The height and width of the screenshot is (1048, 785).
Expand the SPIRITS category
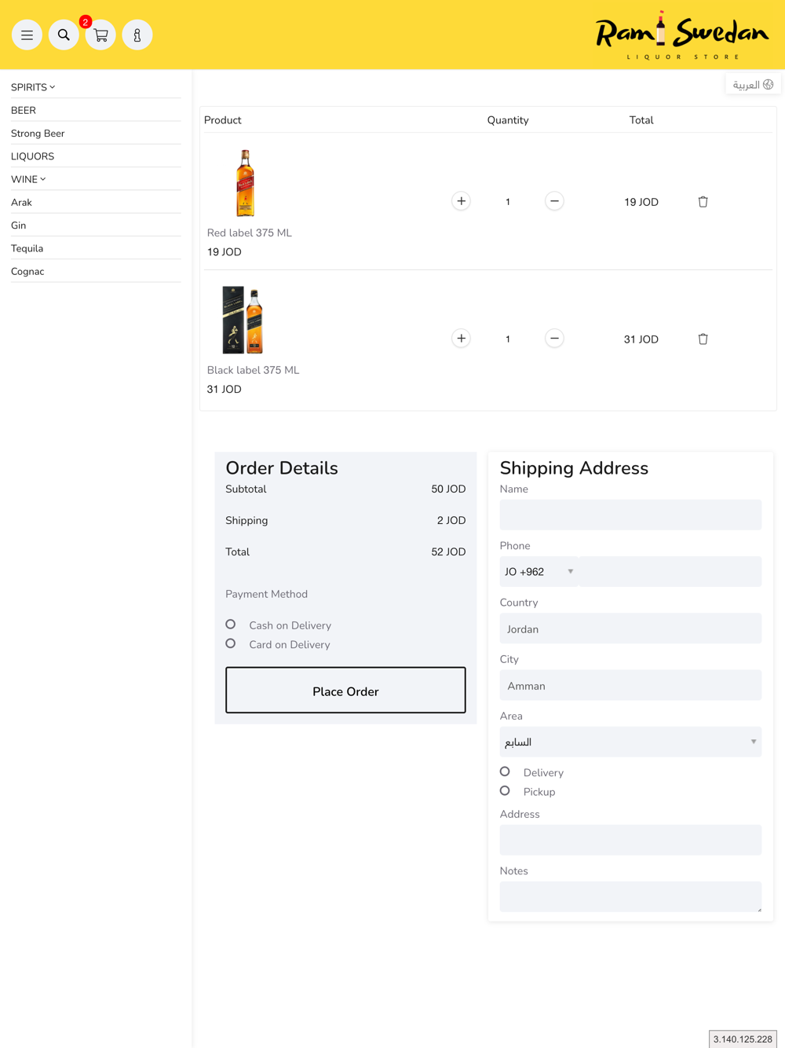pyautogui.click(x=33, y=87)
